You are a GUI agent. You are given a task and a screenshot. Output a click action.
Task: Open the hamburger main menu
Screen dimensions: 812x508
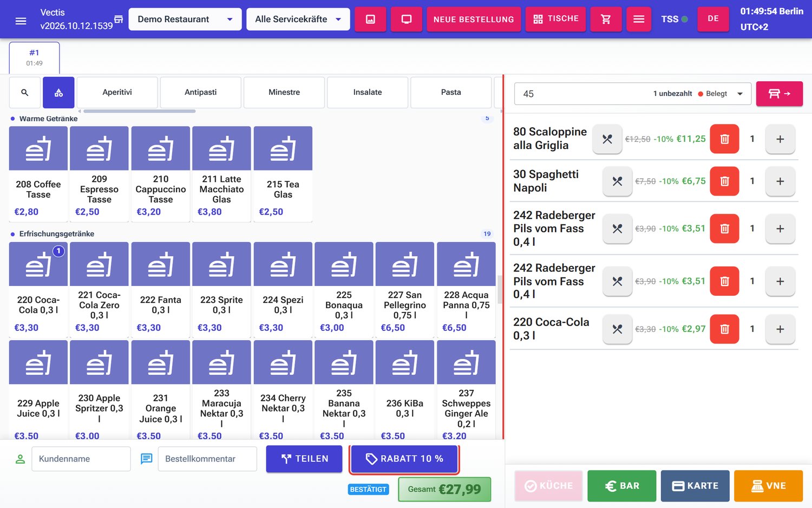21,20
